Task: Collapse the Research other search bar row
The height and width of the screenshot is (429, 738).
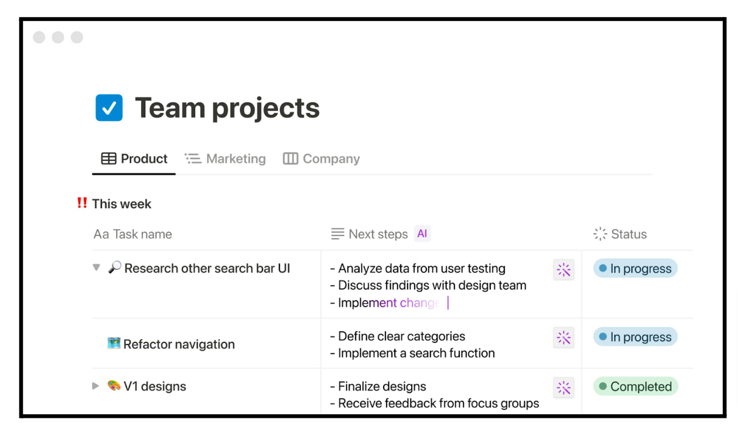Action: 97,268
